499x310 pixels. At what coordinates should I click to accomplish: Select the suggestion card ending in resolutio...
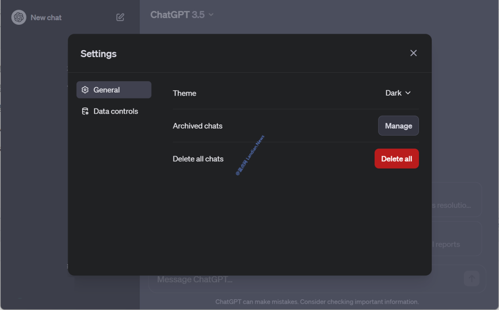click(456, 199)
